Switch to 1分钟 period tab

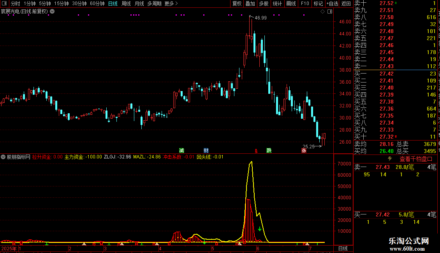[30, 4]
